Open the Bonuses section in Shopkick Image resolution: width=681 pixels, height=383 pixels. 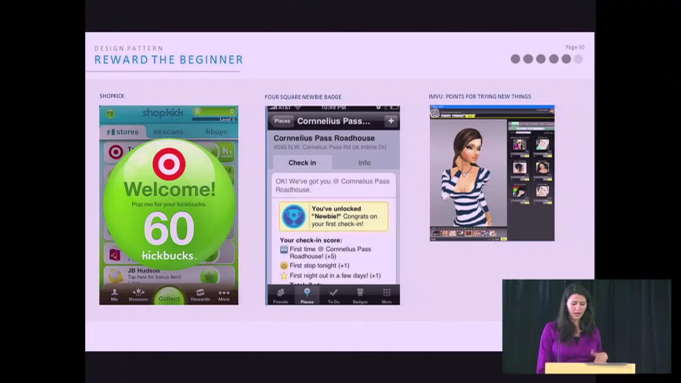point(138,295)
